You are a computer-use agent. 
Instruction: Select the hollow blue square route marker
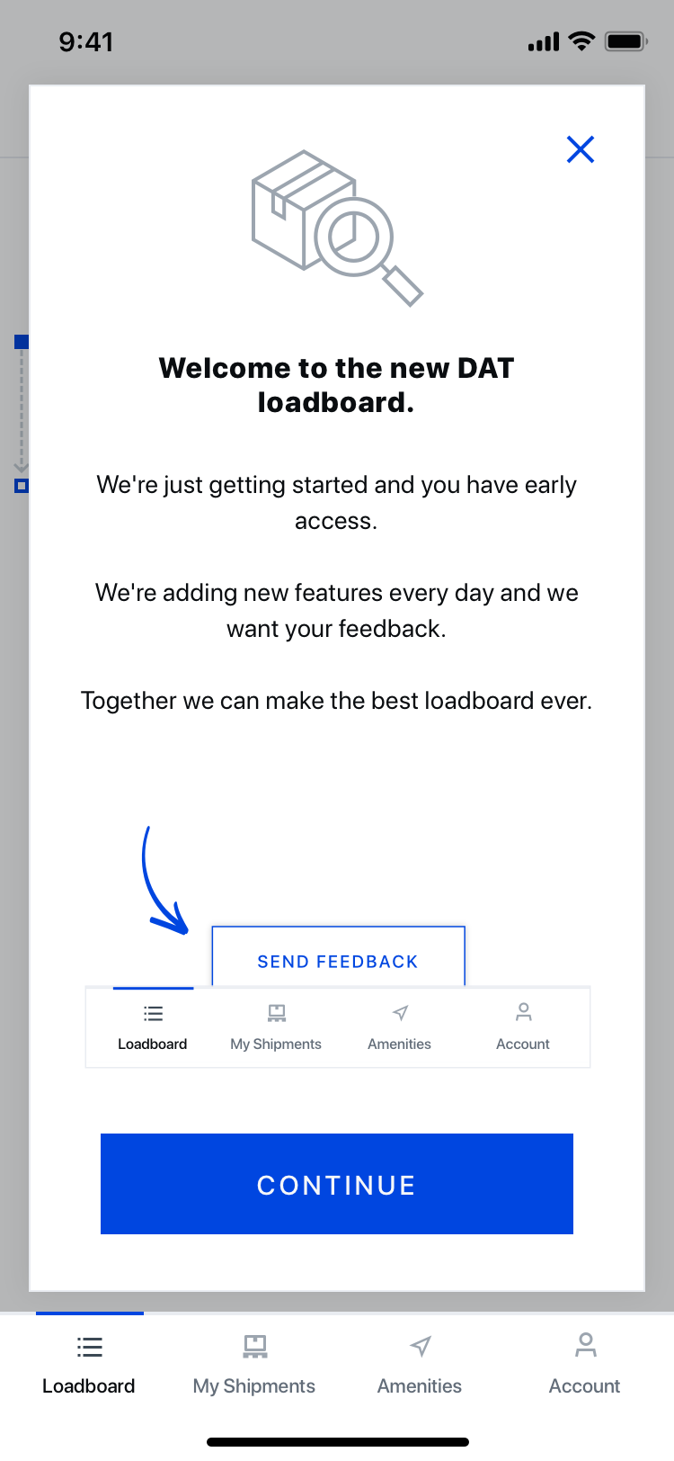[22, 486]
